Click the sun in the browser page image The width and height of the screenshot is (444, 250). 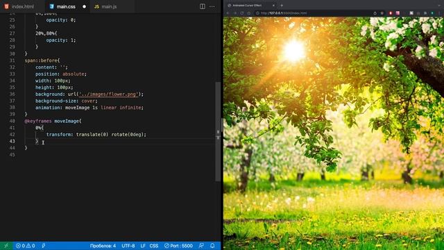click(x=294, y=51)
